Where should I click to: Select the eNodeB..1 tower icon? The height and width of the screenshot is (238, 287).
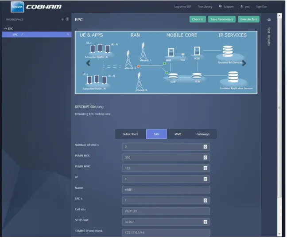point(143,51)
